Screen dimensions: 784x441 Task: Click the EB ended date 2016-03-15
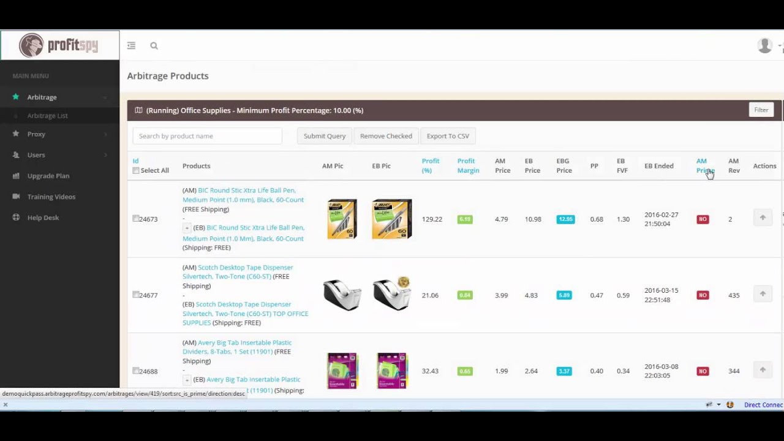tap(661, 295)
